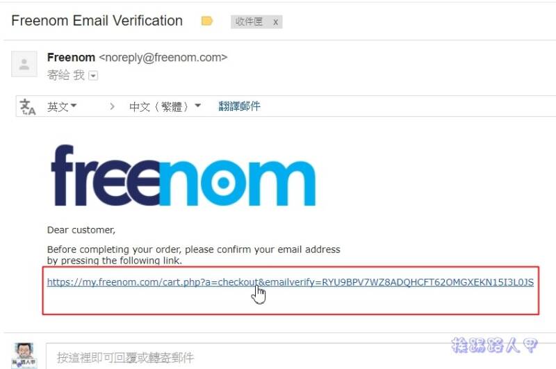
Task: Open the 中文（繁體）target language dropdown
Action: click(x=165, y=106)
